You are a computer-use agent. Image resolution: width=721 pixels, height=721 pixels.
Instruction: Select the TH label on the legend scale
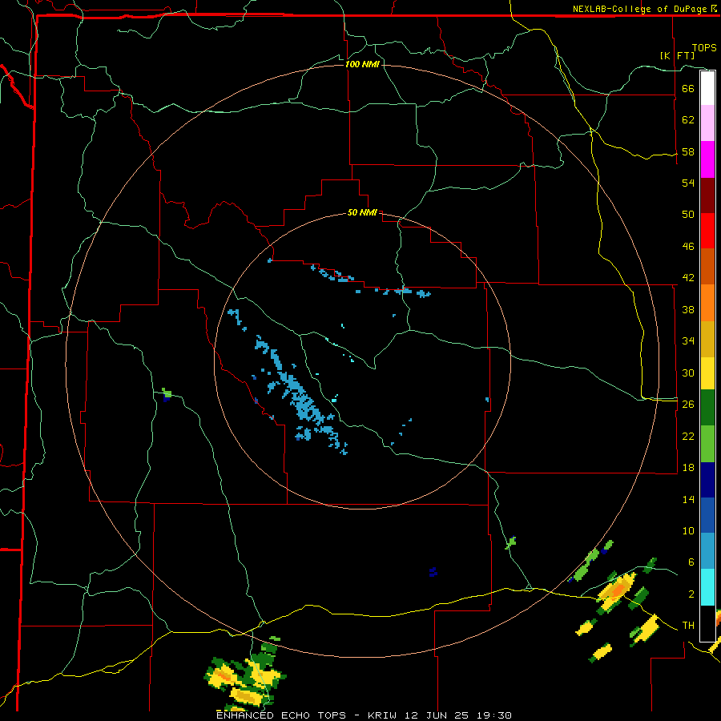pos(688,626)
